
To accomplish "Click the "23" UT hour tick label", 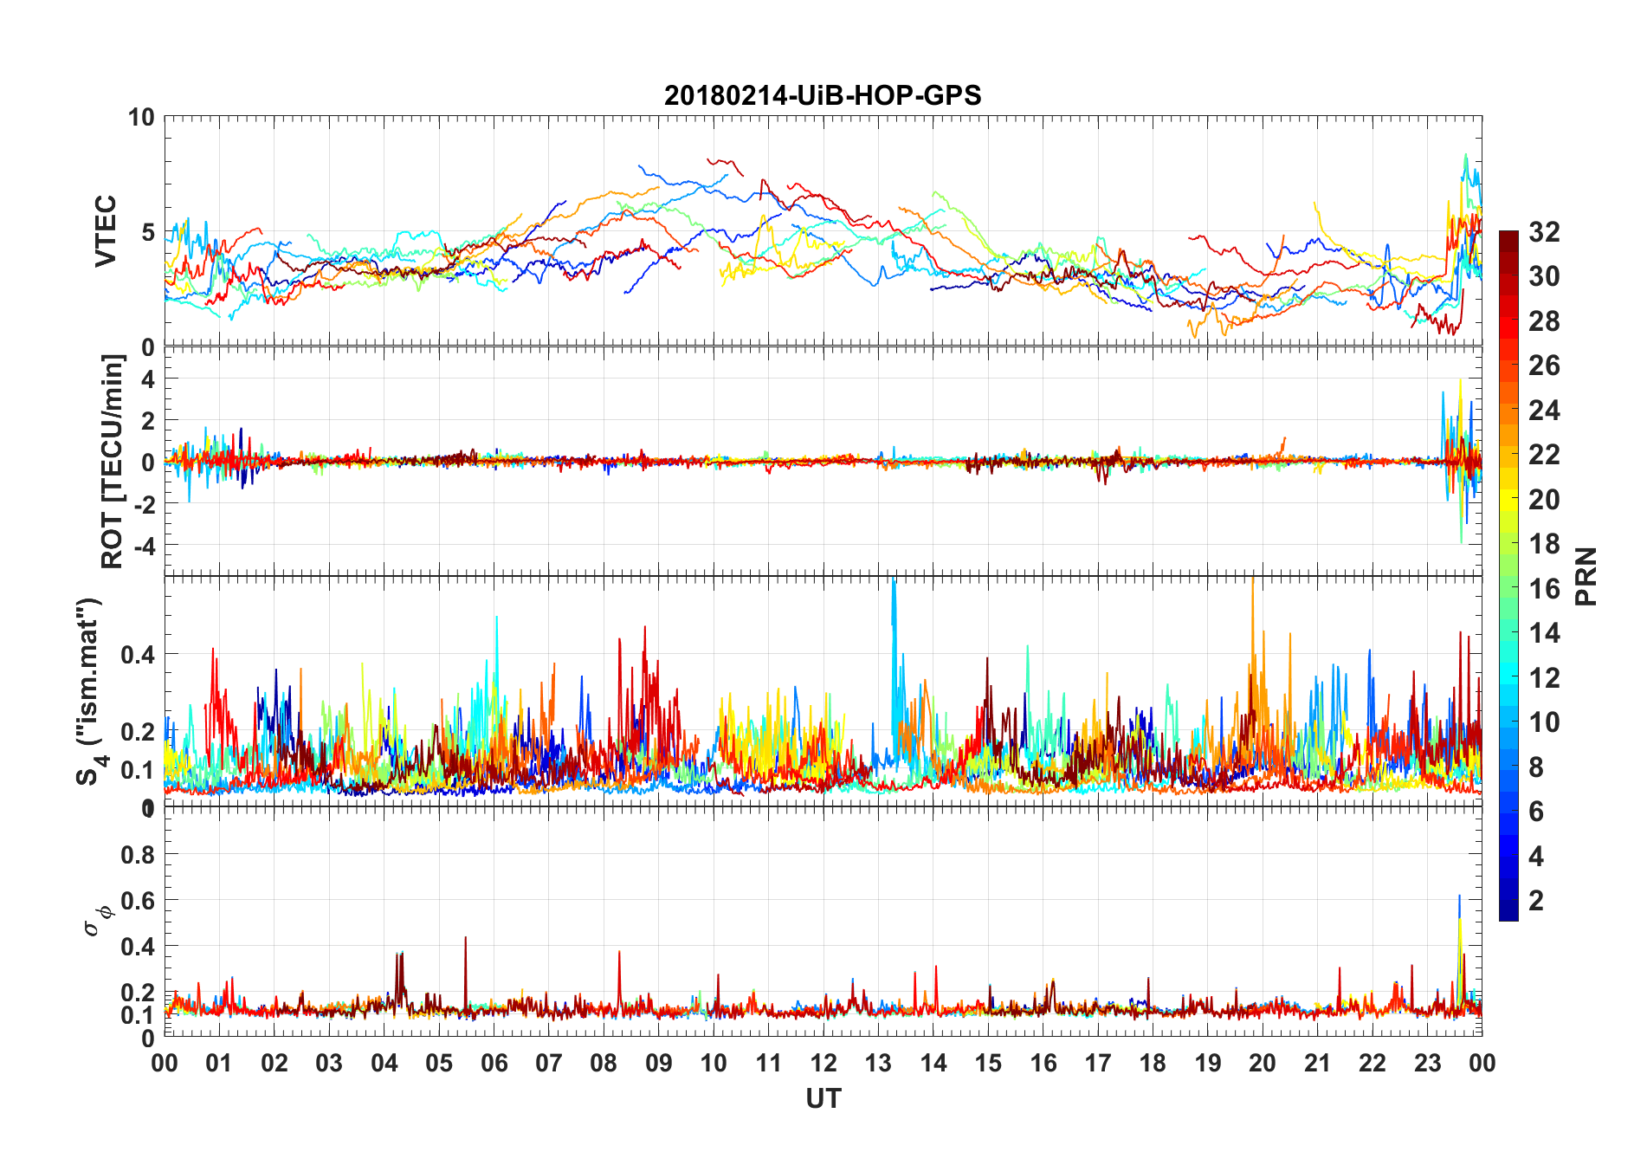I will 1428,1063.
